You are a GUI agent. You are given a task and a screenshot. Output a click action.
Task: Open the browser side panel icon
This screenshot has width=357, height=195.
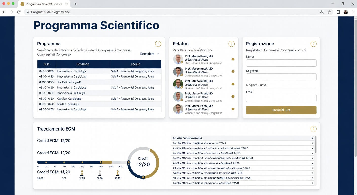[x=338, y=12]
